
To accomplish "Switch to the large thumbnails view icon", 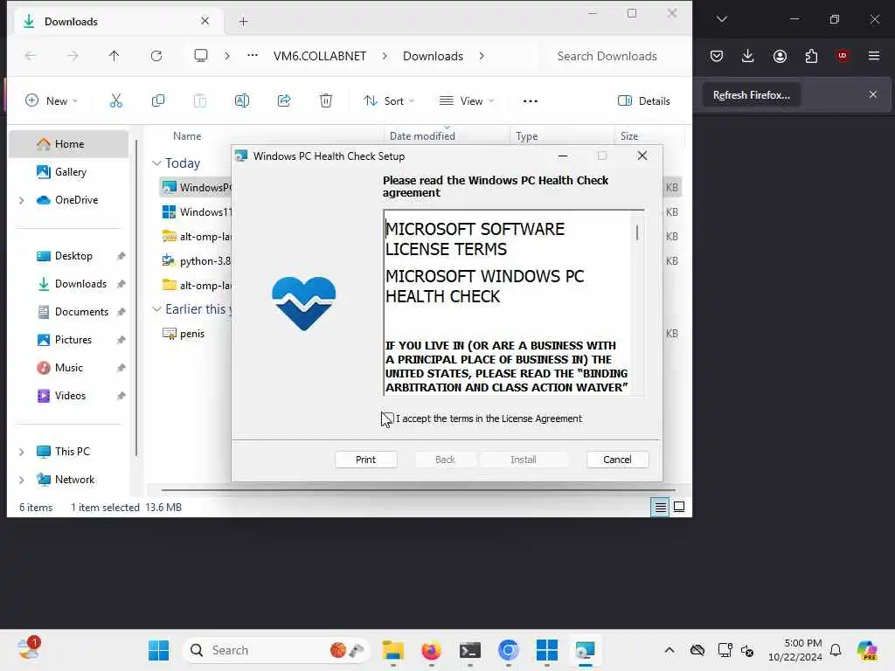I will pyautogui.click(x=678, y=507).
